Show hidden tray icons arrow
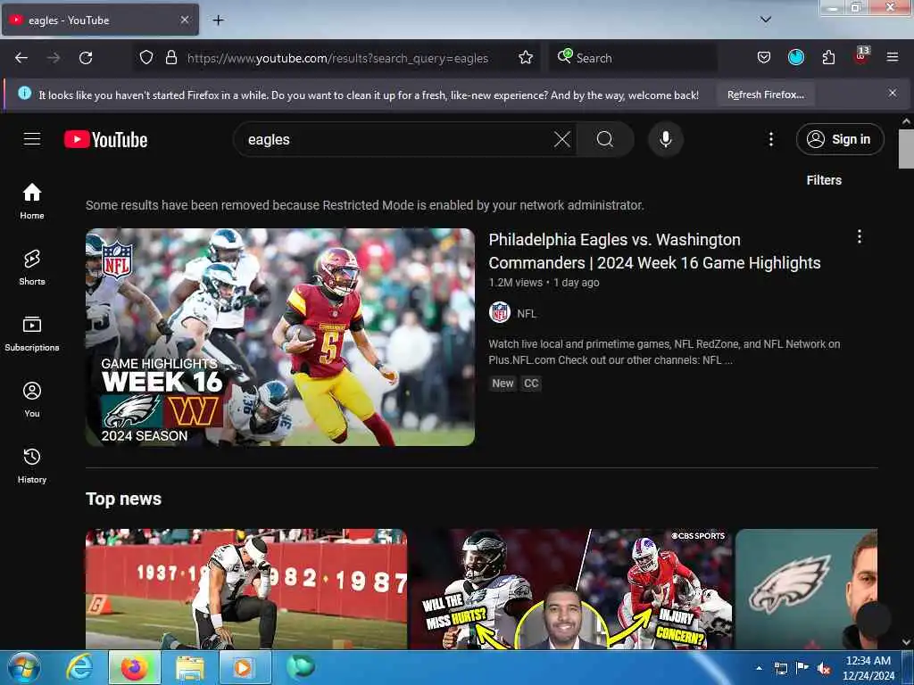 [x=759, y=668]
